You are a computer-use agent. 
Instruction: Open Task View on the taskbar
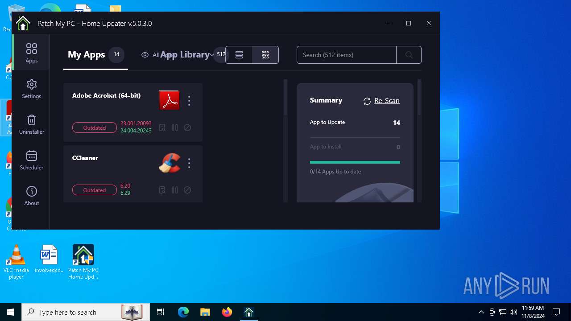[x=161, y=312]
